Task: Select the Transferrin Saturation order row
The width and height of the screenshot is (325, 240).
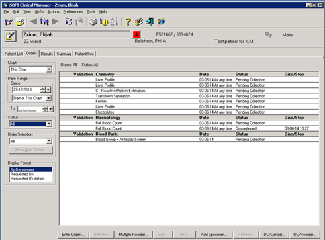Action: pos(189,96)
